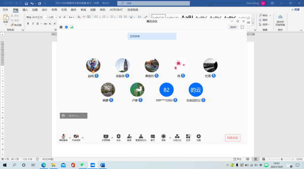The height and width of the screenshot is (169, 304).
Task: Expand the arrow next to 开启视频
Action: pos(83,138)
